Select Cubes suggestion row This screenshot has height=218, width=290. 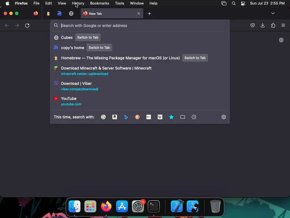[140, 37]
